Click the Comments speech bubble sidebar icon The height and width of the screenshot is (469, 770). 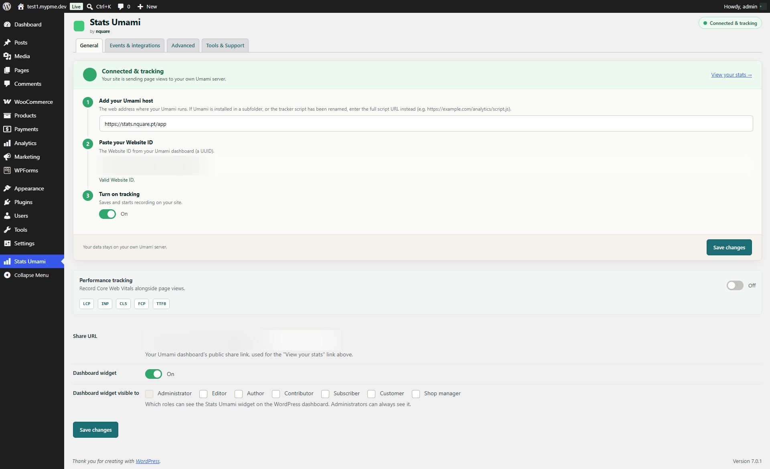[7, 84]
